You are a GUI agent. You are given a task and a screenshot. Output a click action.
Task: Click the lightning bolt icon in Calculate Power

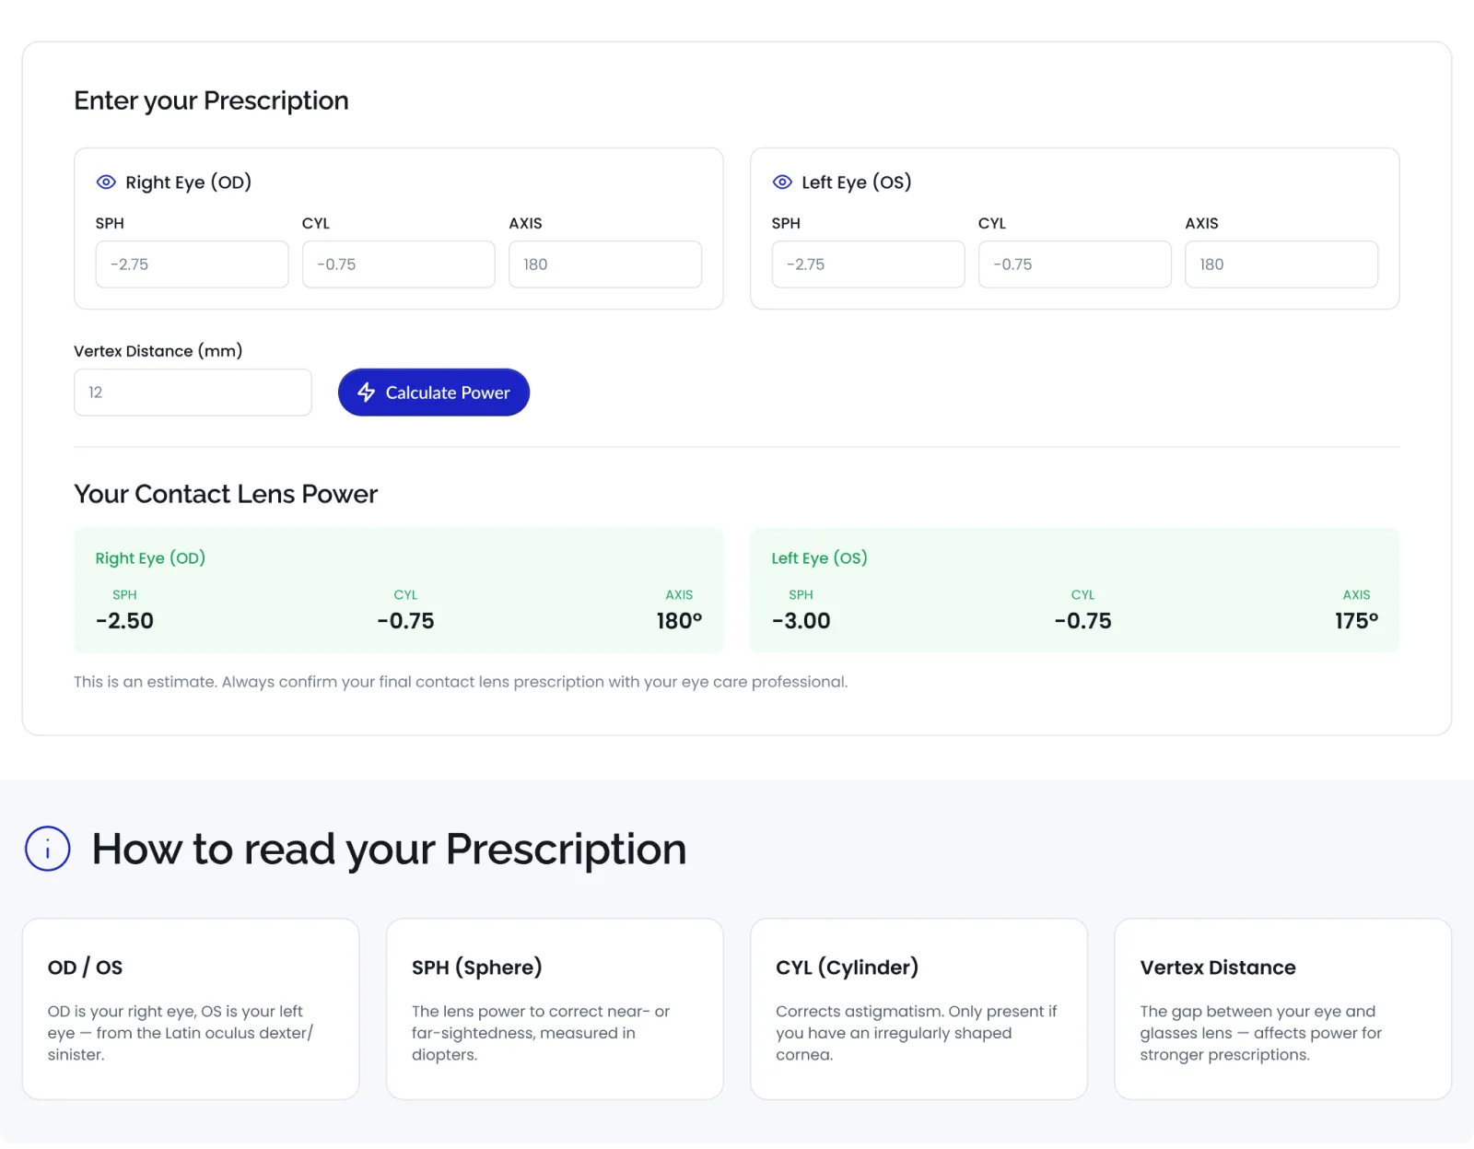click(x=367, y=393)
